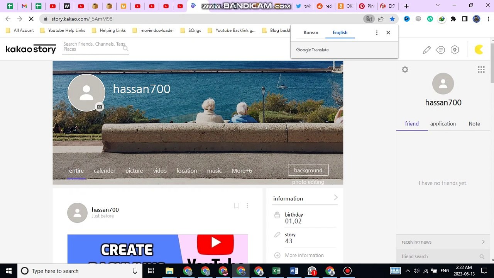Click the KakaoStory logo
This screenshot has height=278, width=494.
click(x=31, y=49)
